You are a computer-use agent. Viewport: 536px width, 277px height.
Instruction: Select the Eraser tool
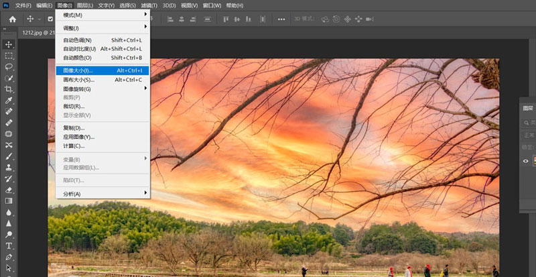(x=9, y=190)
